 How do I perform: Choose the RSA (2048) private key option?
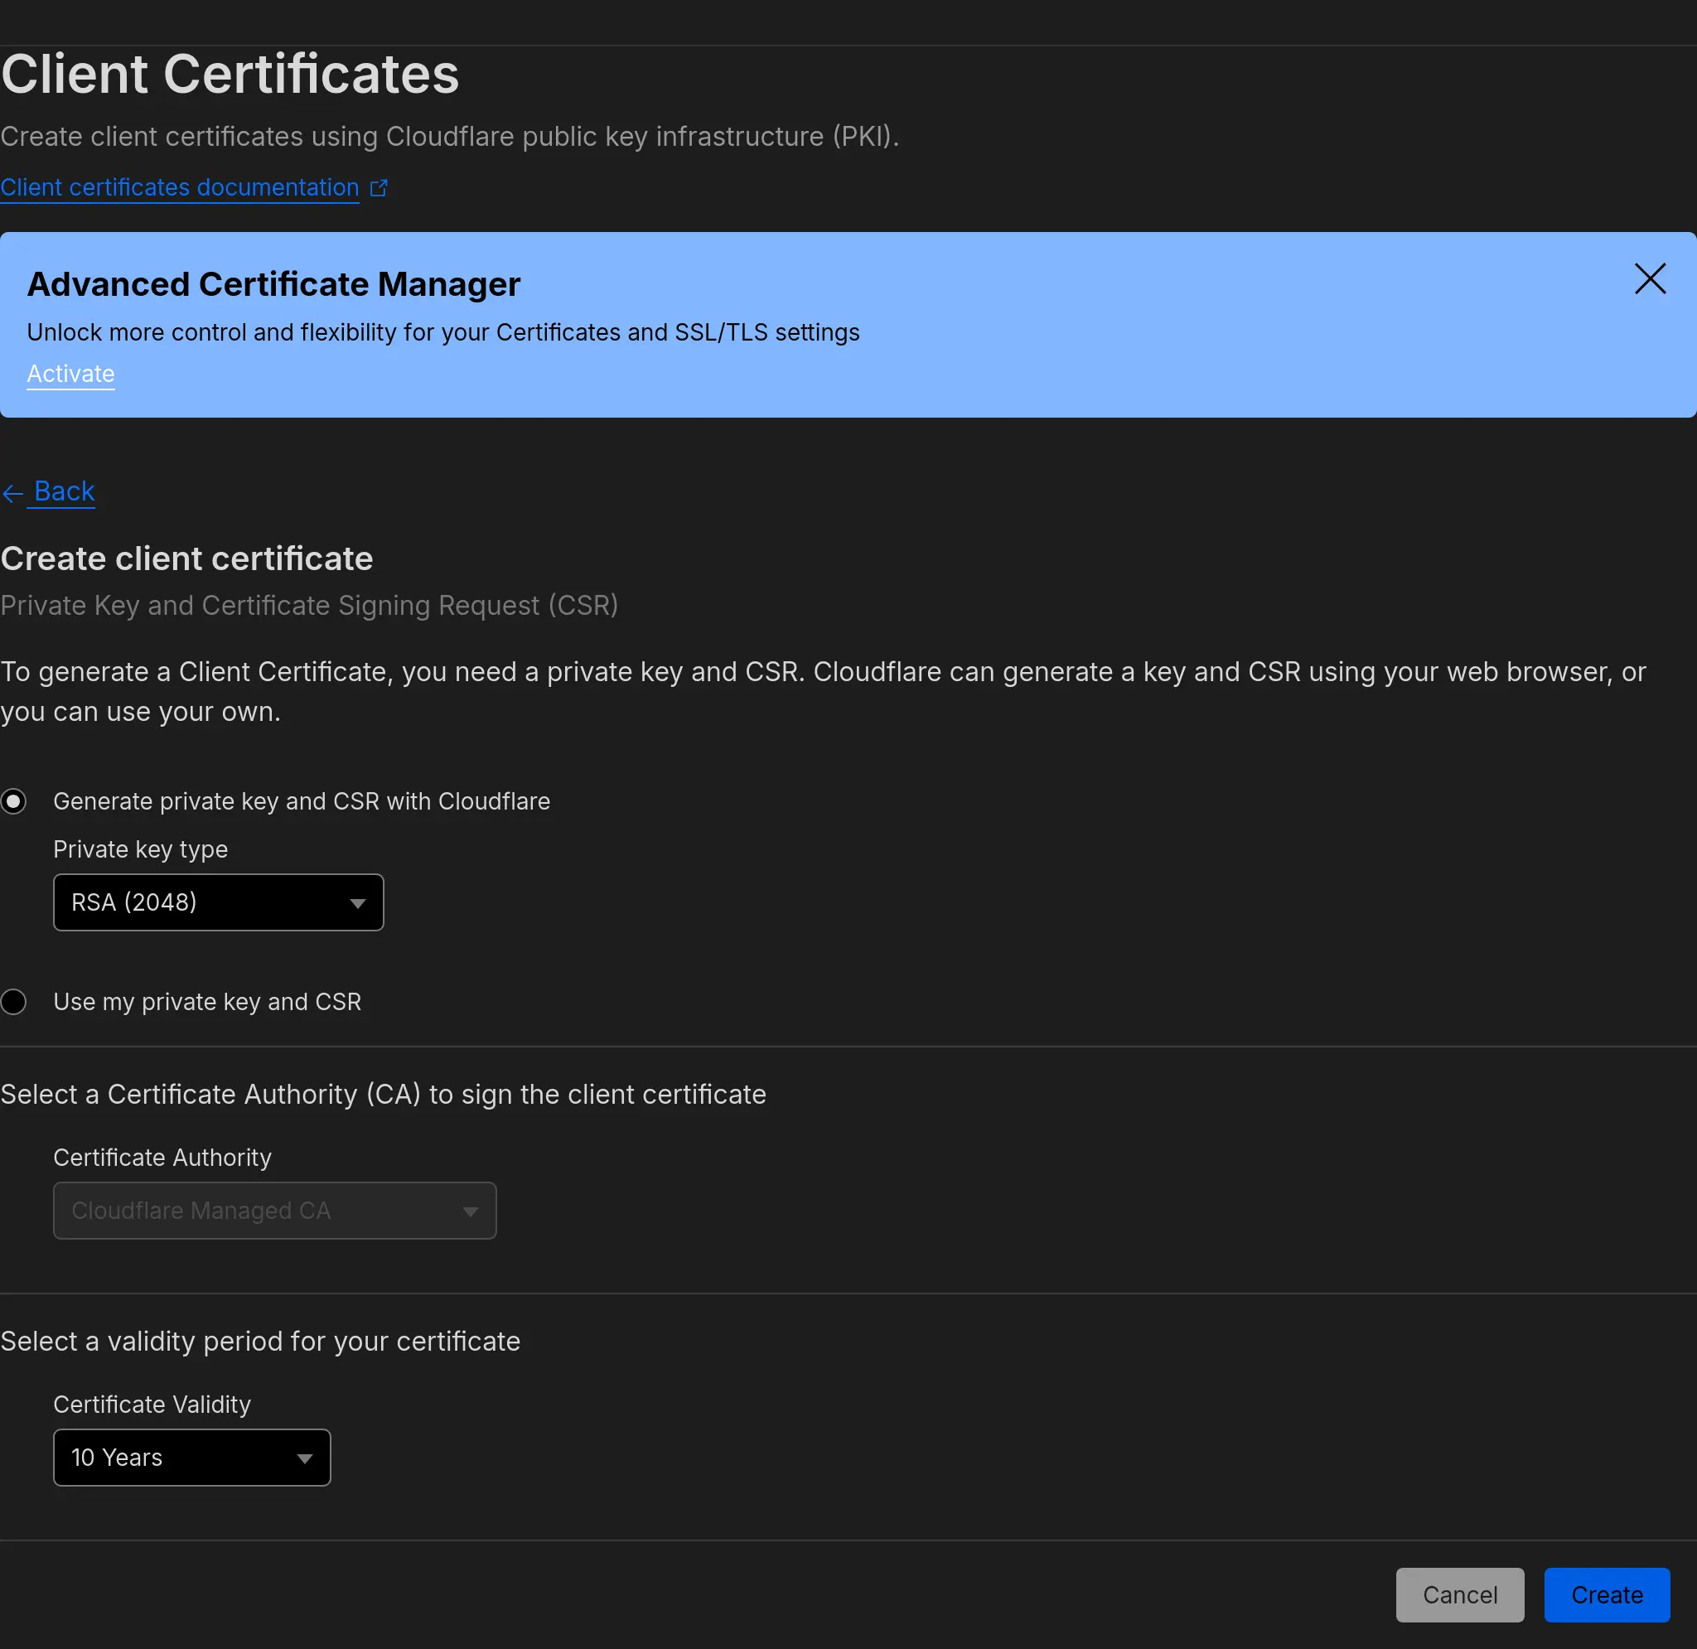pyautogui.click(x=218, y=902)
